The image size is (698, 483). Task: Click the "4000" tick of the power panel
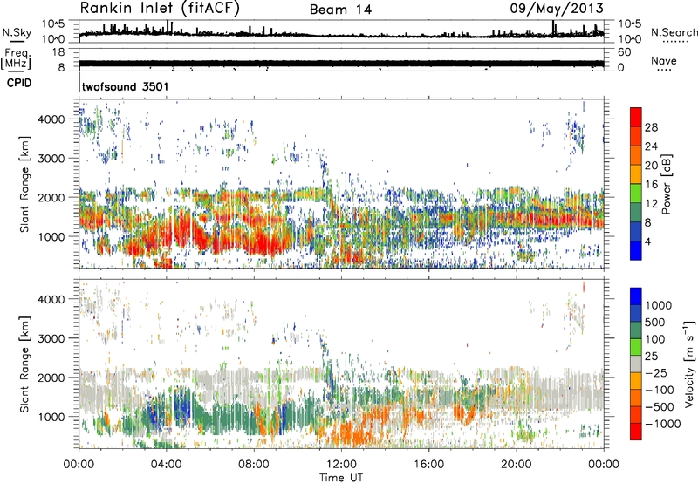click(x=51, y=119)
